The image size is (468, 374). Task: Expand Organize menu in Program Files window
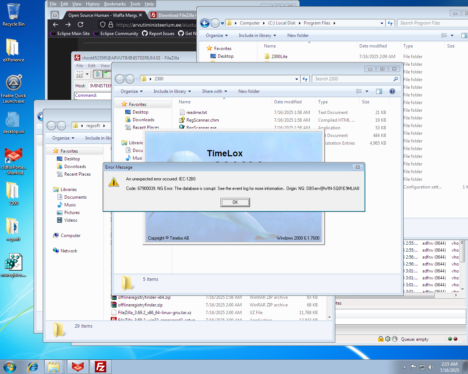pyautogui.click(x=217, y=35)
